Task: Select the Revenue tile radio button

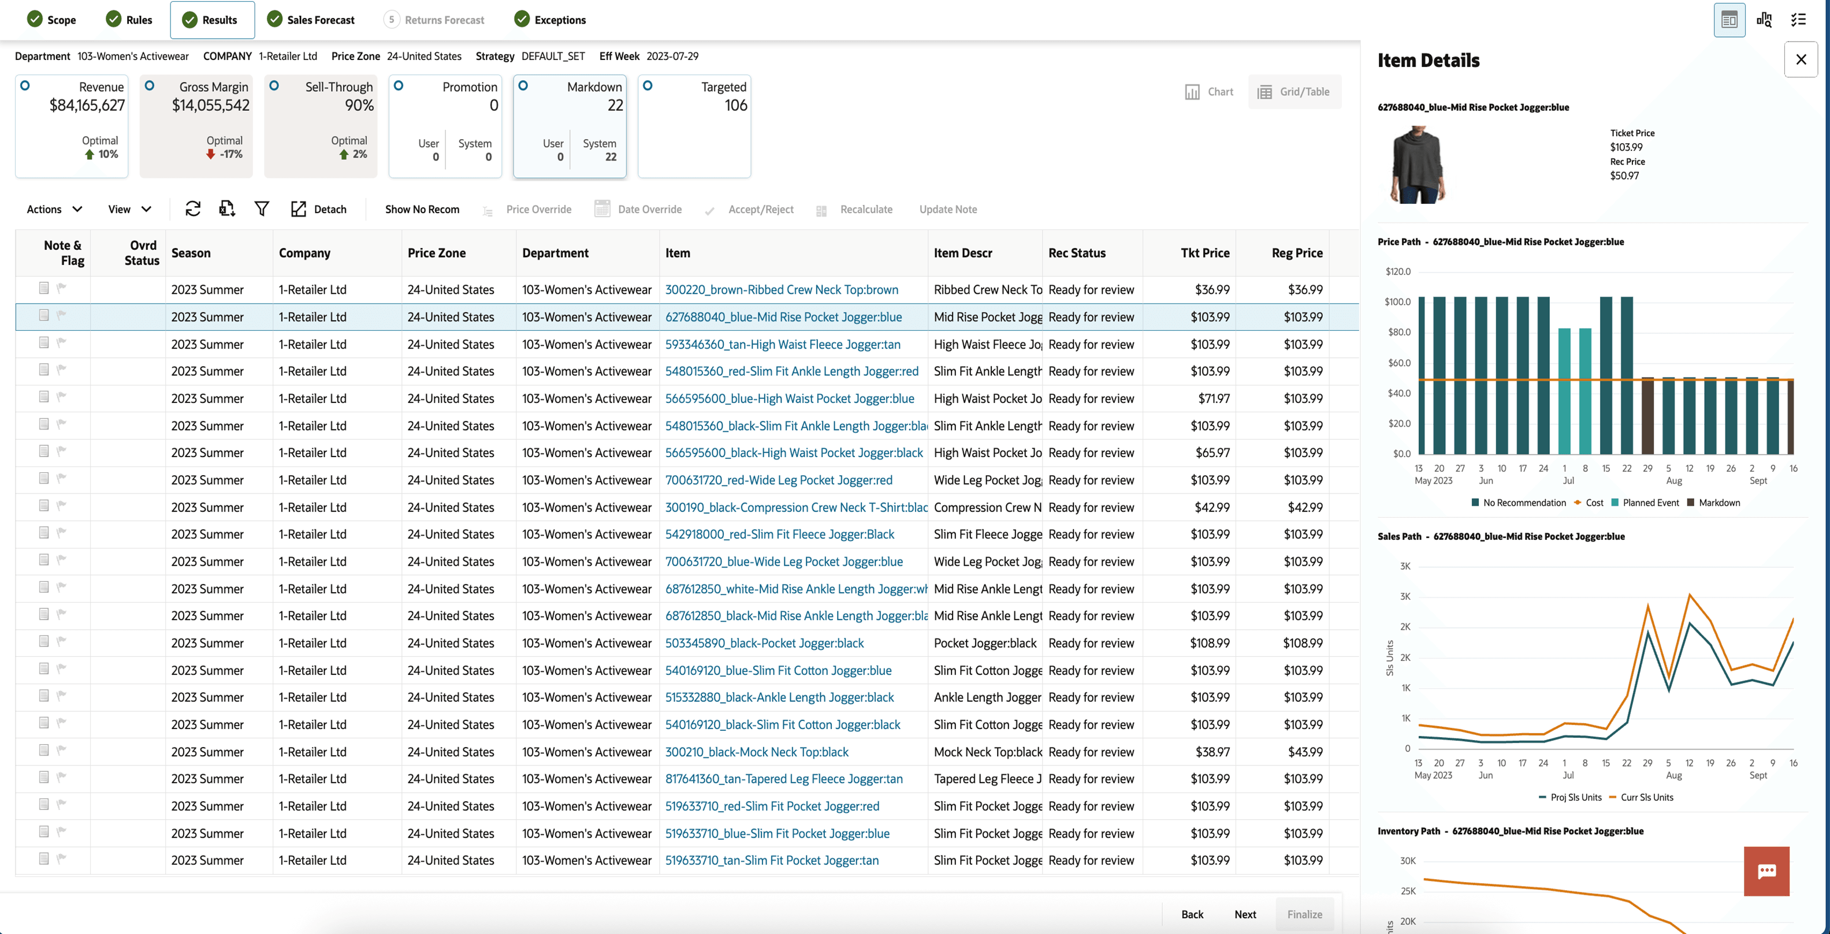Action: click(25, 86)
